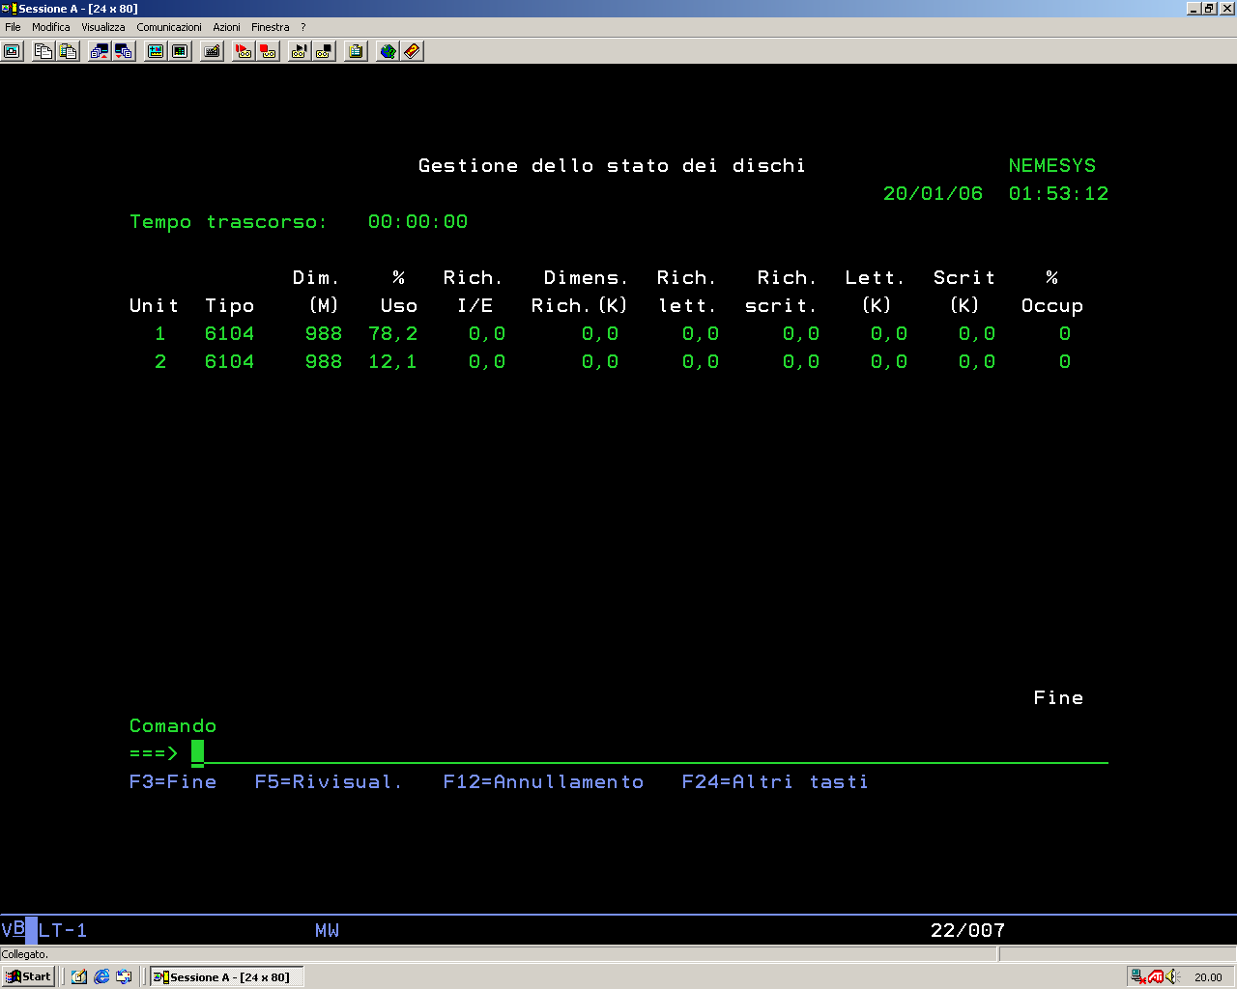Viewport: 1237px width, 989px height.
Task: Click the Tipo 6104 value in unit 1 row
Action: (229, 333)
